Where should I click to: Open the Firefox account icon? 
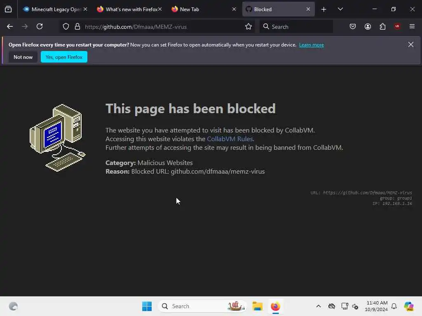pos(368,26)
